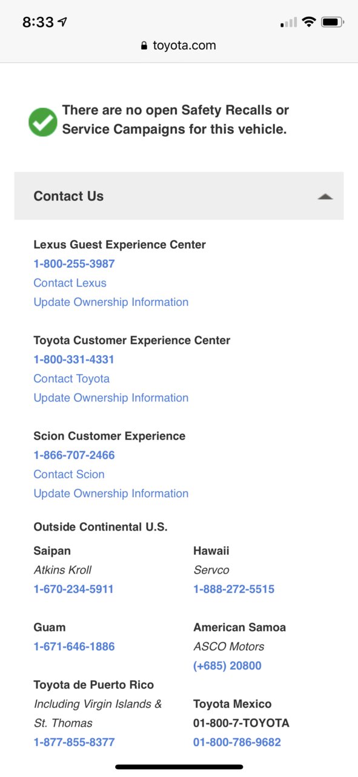This screenshot has width=358, height=777.
Task: Call Hawaii Servco number 1-888-272-5515
Action: pyautogui.click(x=234, y=589)
